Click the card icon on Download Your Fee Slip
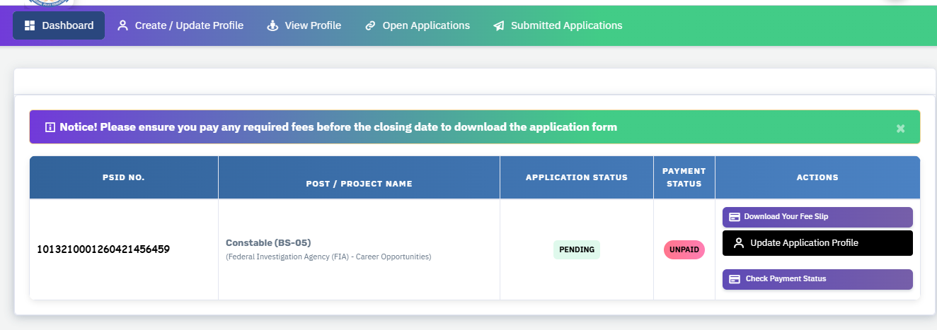The height and width of the screenshot is (330, 937). pos(735,217)
